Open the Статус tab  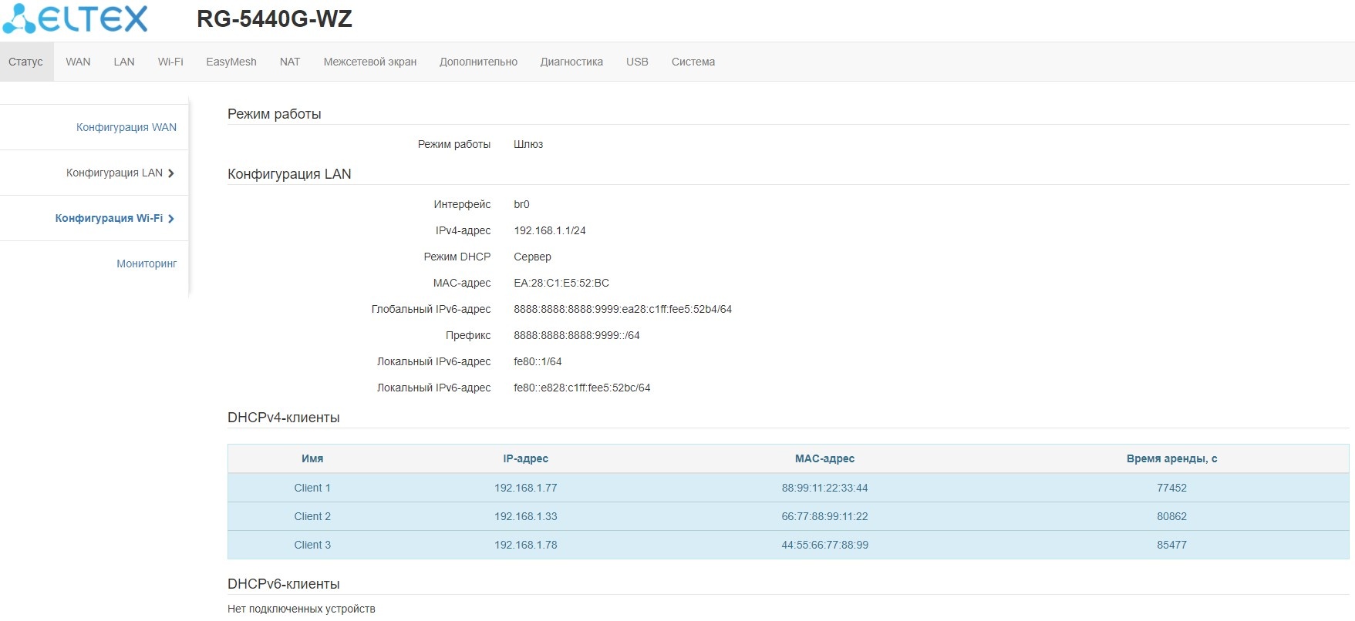pyautogui.click(x=25, y=62)
